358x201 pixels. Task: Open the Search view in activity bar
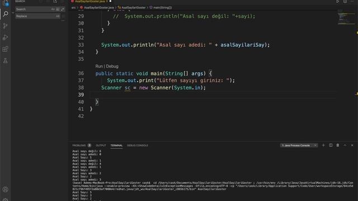(x=6, y=14)
